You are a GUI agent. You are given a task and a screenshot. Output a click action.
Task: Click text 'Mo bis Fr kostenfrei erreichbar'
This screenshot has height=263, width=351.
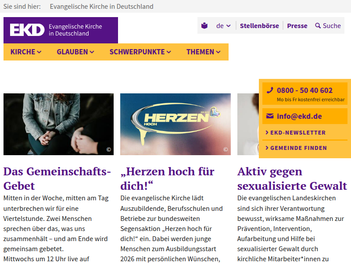point(311,100)
